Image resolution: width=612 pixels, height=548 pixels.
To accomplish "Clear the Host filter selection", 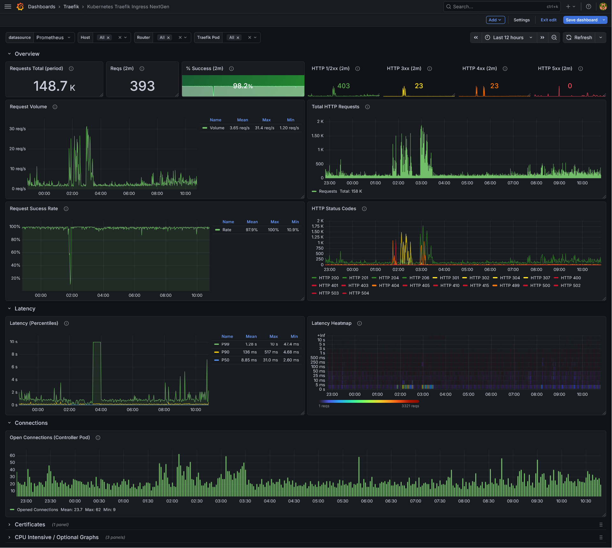I will (x=120, y=38).
